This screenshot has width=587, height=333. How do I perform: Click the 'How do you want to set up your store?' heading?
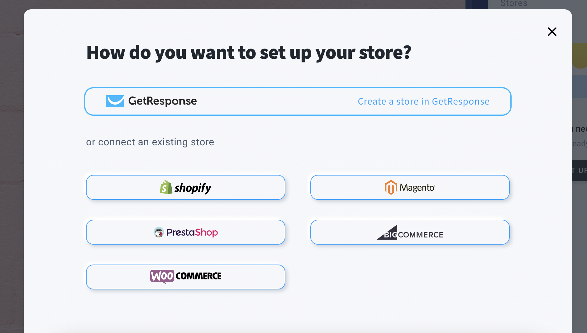click(249, 52)
